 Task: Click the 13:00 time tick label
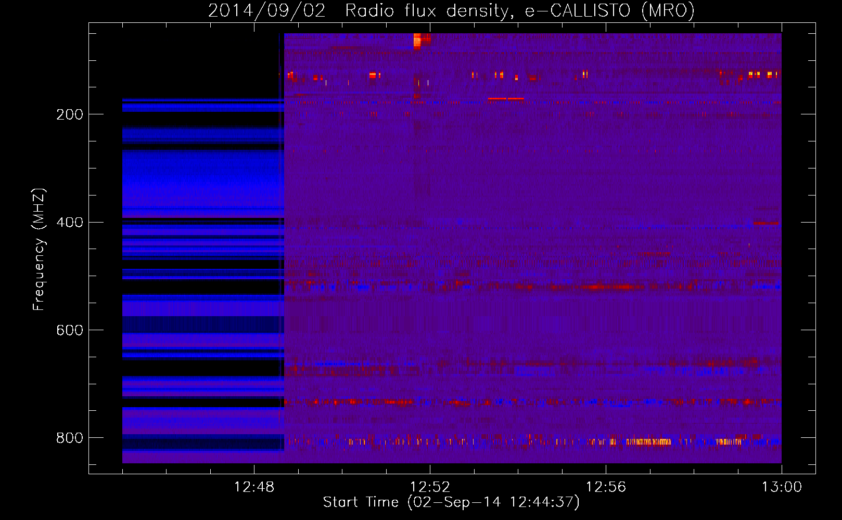click(782, 487)
